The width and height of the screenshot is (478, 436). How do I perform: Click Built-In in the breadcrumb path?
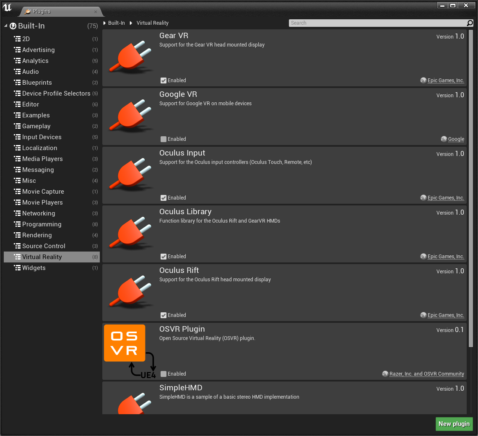[117, 23]
